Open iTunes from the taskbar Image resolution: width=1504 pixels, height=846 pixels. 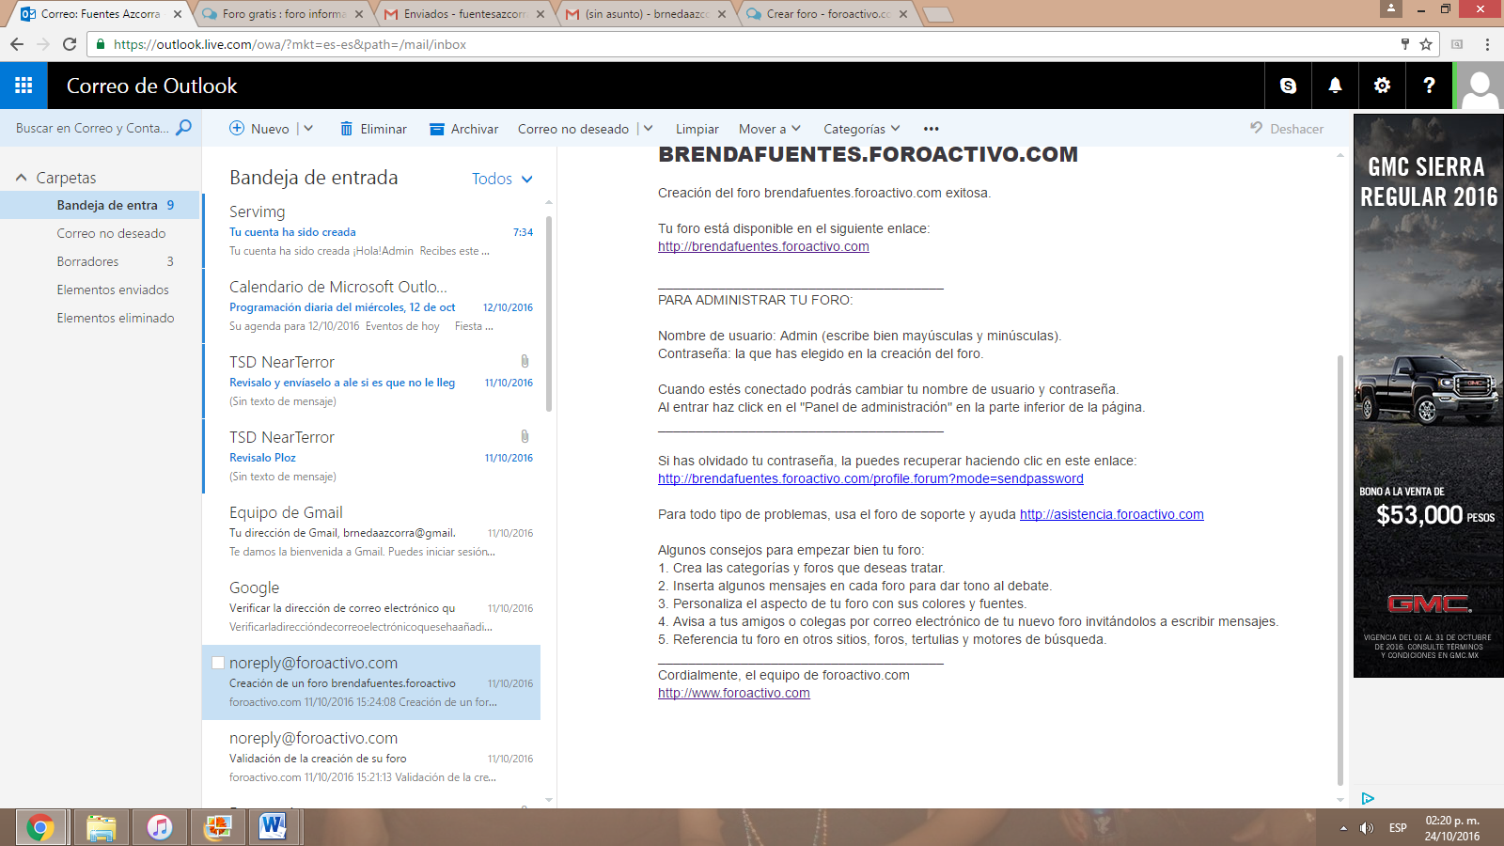[160, 827]
